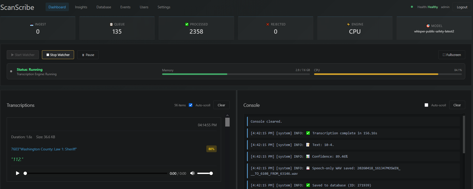This screenshot has height=189, width=473.
Task: Click the "Text: 10-4." log line
Action: click(x=353, y=145)
